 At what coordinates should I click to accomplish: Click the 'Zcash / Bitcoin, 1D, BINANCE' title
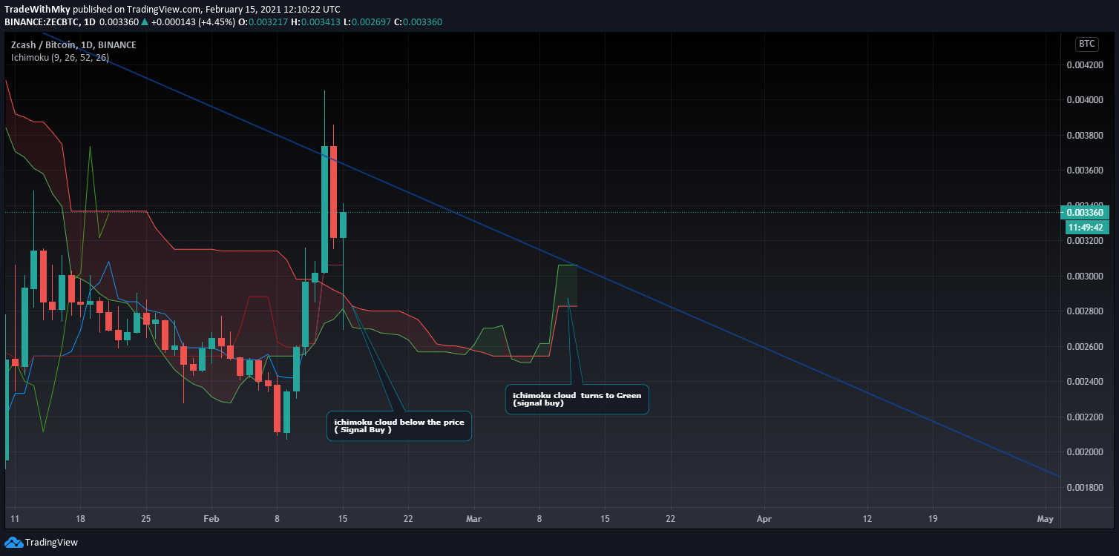pos(73,44)
